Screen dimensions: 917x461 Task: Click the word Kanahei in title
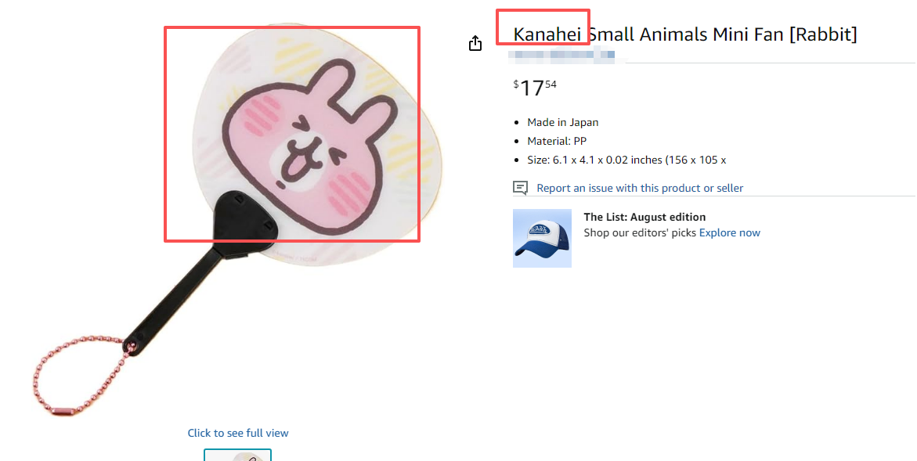[547, 34]
